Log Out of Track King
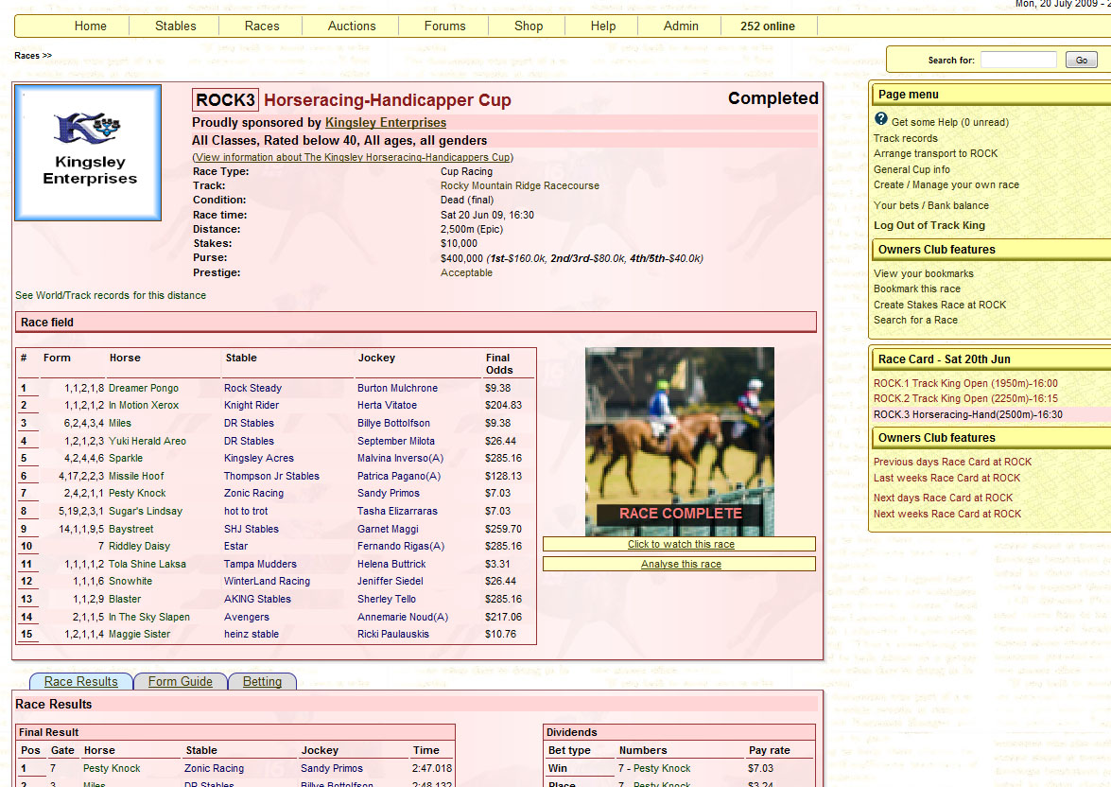Image resolution: width=1111 pixels, height=787 pixels. point(929,225)
